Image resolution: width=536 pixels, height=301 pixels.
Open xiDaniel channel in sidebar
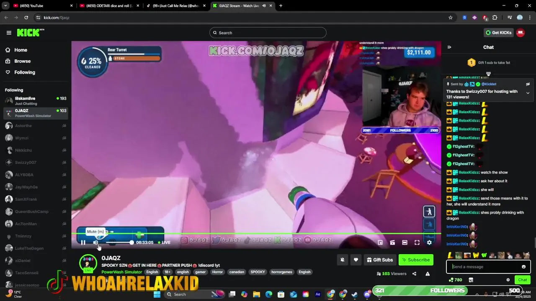(x=36, y=260)
